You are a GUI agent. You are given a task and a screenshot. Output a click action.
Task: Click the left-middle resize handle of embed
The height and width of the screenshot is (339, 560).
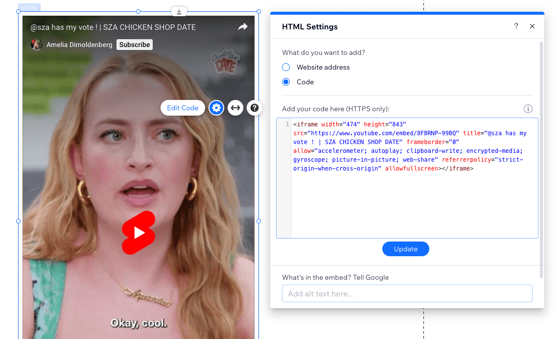18,221
